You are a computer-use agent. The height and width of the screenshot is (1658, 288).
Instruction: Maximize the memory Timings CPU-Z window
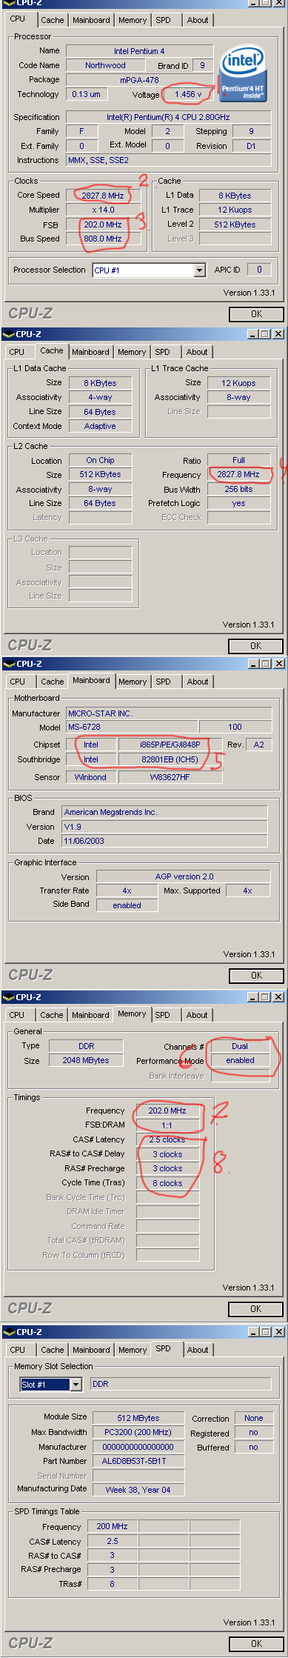click(265, 997)
